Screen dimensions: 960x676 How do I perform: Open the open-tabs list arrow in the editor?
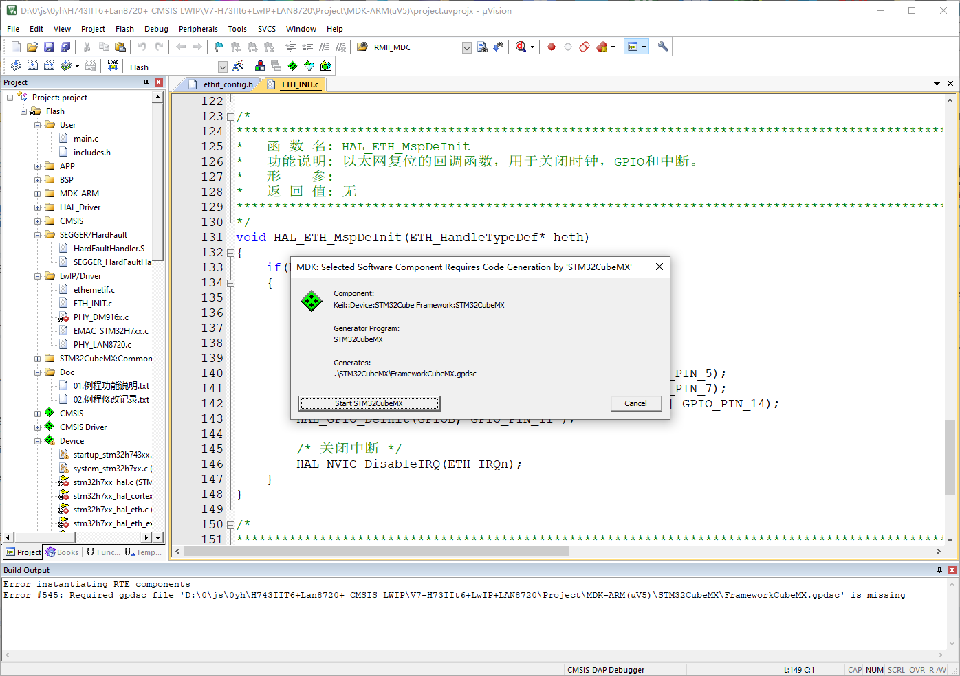click(x=937, y=84)
